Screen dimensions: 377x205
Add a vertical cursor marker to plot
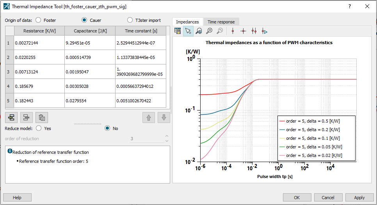tap(233, 31)
